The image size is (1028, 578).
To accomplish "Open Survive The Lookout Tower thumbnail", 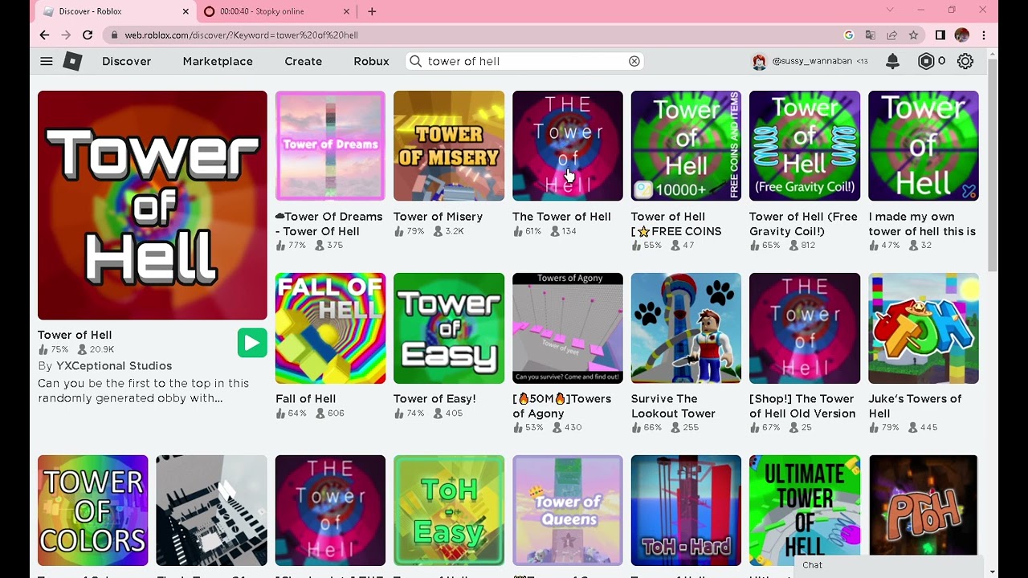I will 686,328.
